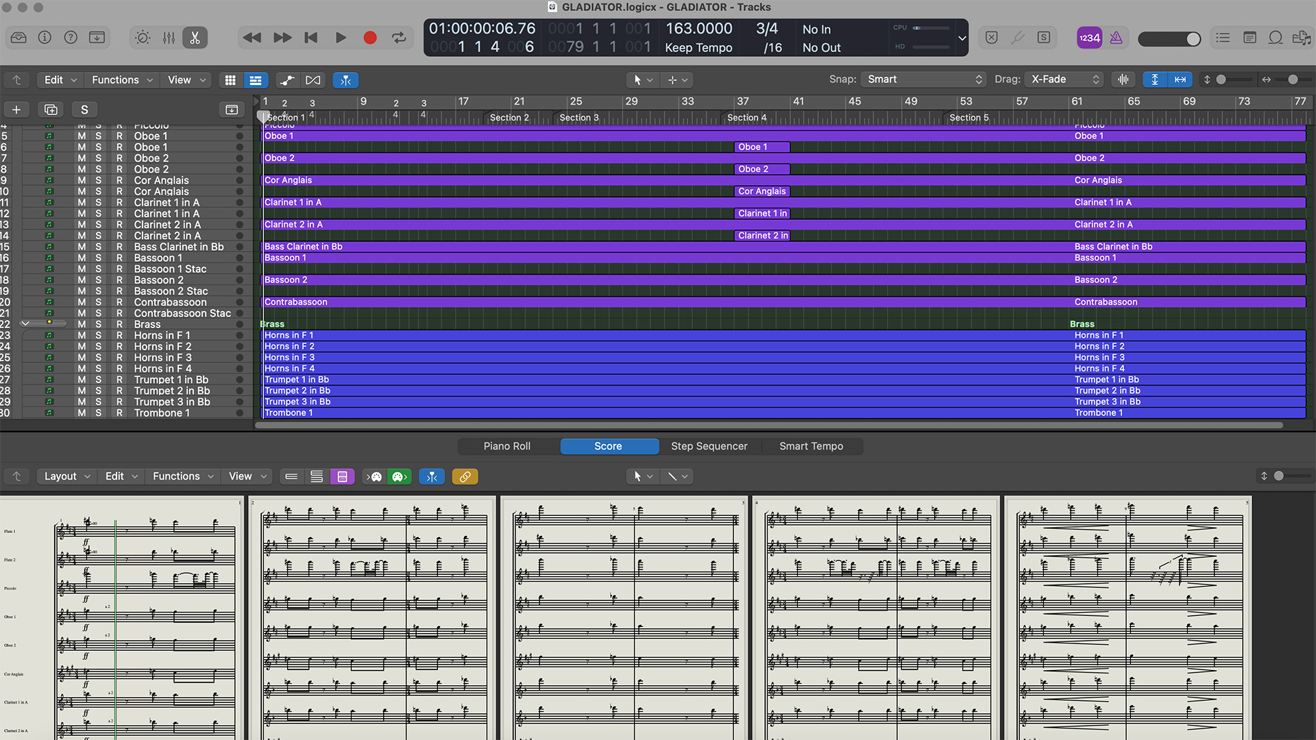Click the Record button in the transport
The height and width of the screenshot is (740, 1316).
point(370,38)
